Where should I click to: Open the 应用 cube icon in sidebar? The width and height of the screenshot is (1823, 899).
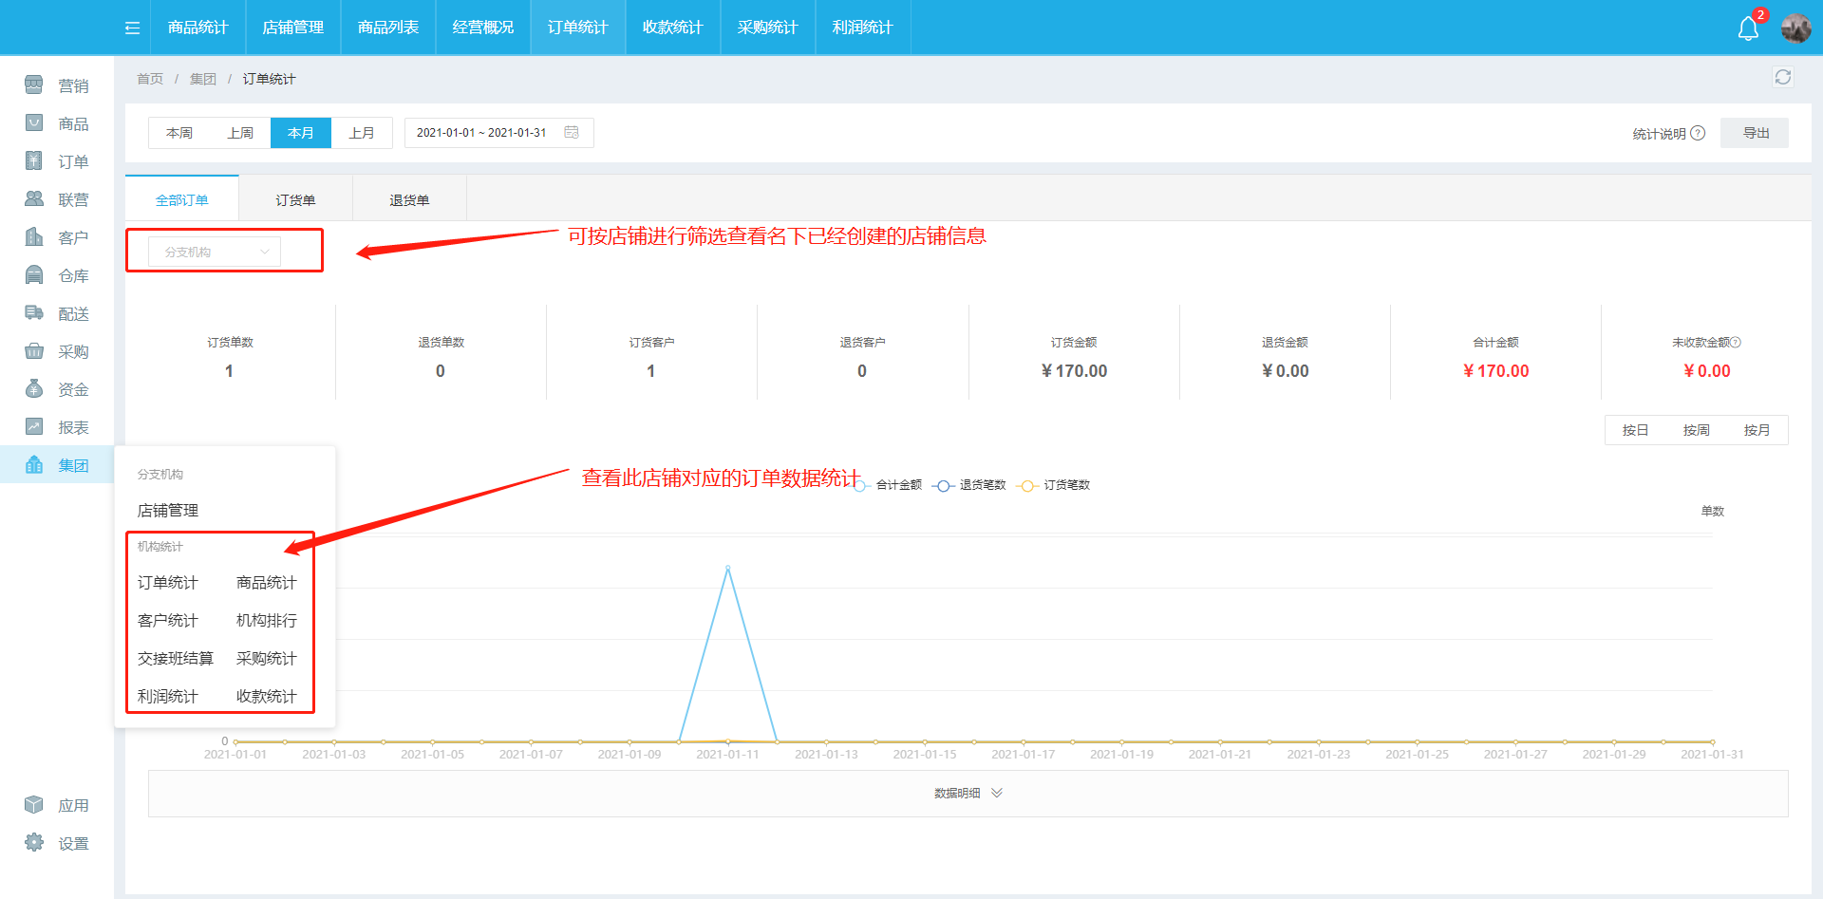[x=34, y=805]
